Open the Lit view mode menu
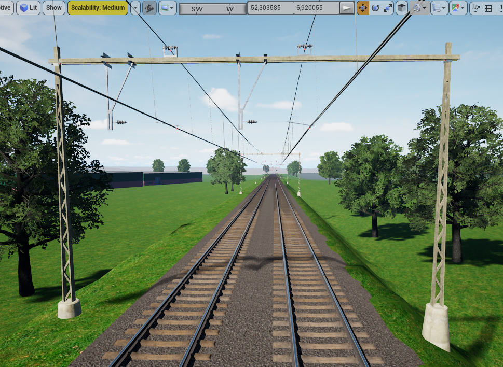 [x=28, y=8]
